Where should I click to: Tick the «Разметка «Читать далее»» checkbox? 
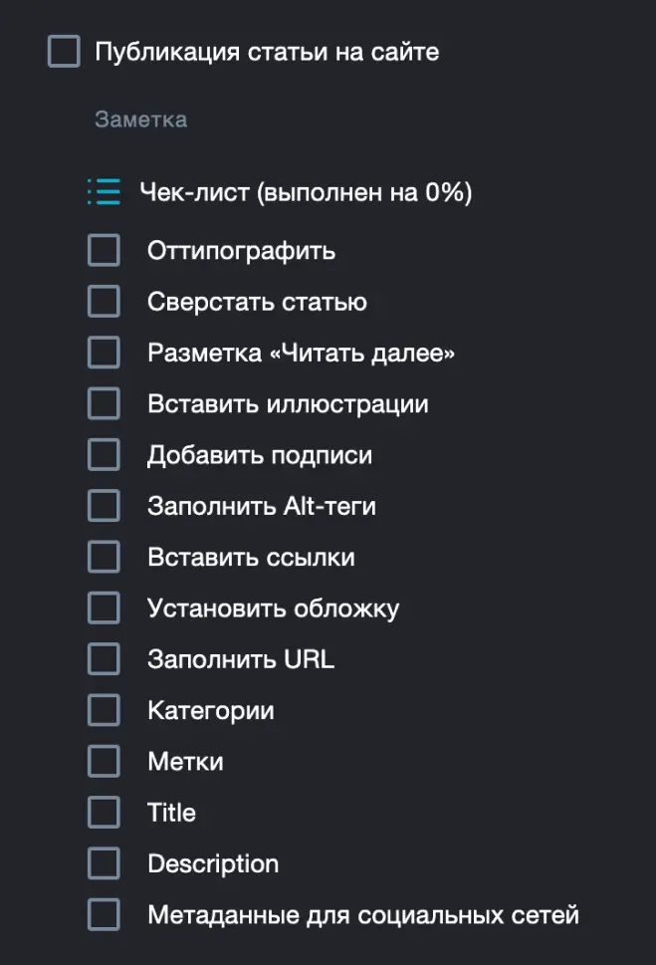pos(103,352)
